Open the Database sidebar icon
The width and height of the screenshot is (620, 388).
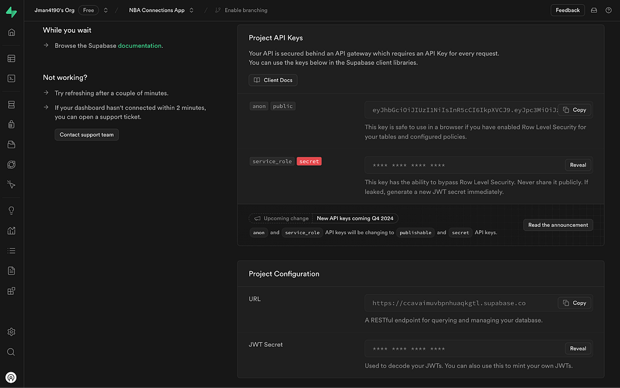click(12, 105)
